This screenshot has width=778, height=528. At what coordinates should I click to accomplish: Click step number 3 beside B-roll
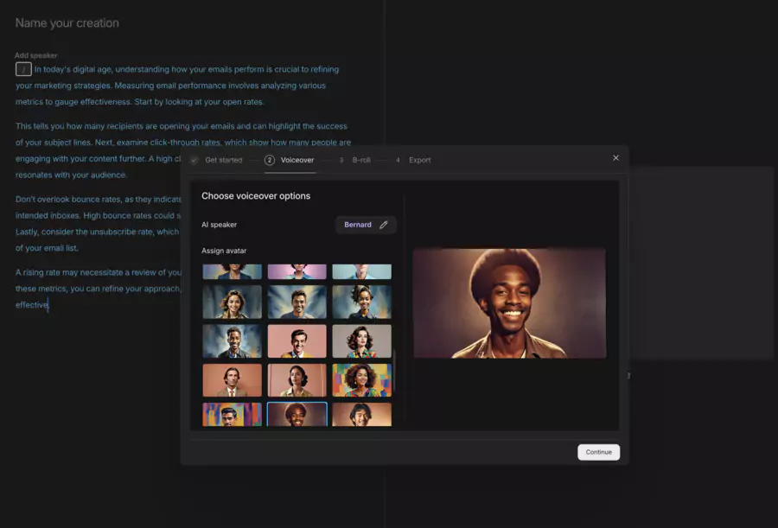pos(341,160)
